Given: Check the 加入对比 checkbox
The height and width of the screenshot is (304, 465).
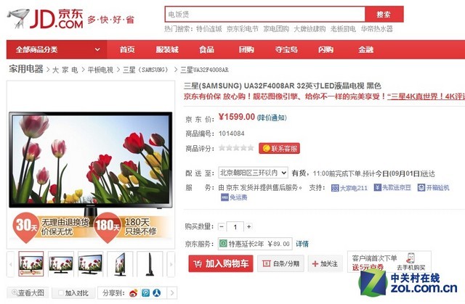Looking at the screenshot, I should pyautogui.click(x=61, y=292).
